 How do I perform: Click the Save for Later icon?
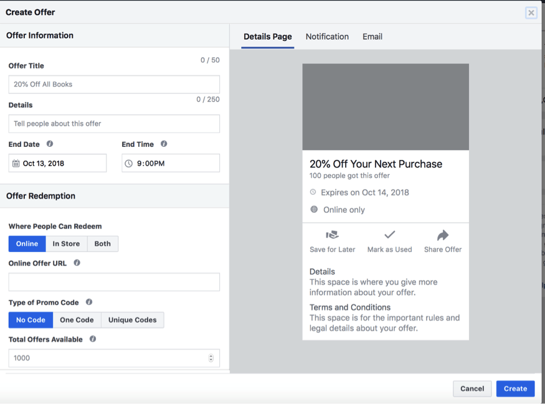point(332,235)
